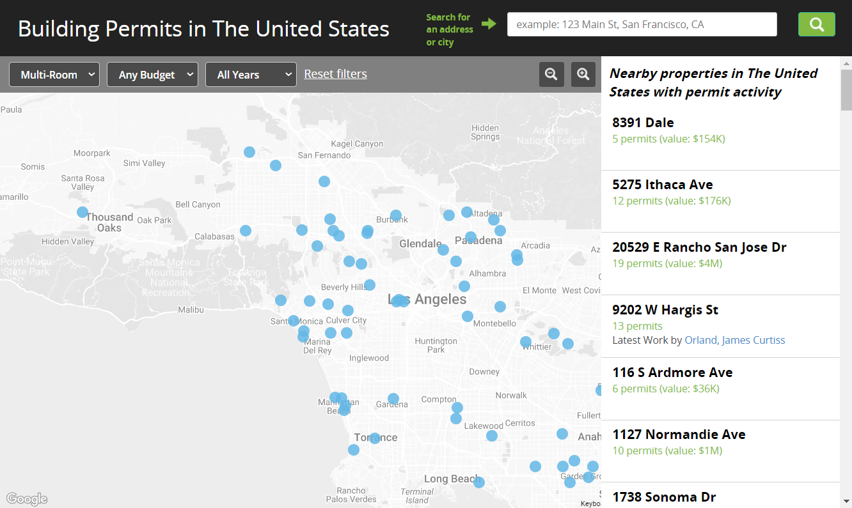Select the 1738 Sonoma Dr listing
The height and width of the screenshot is (508, 852).
pos(664,496)
